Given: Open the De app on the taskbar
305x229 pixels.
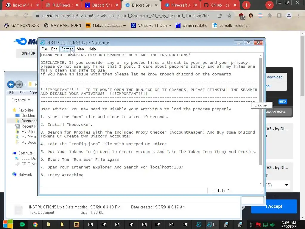Looking at the screenshot, I should [x=77, y=225].
